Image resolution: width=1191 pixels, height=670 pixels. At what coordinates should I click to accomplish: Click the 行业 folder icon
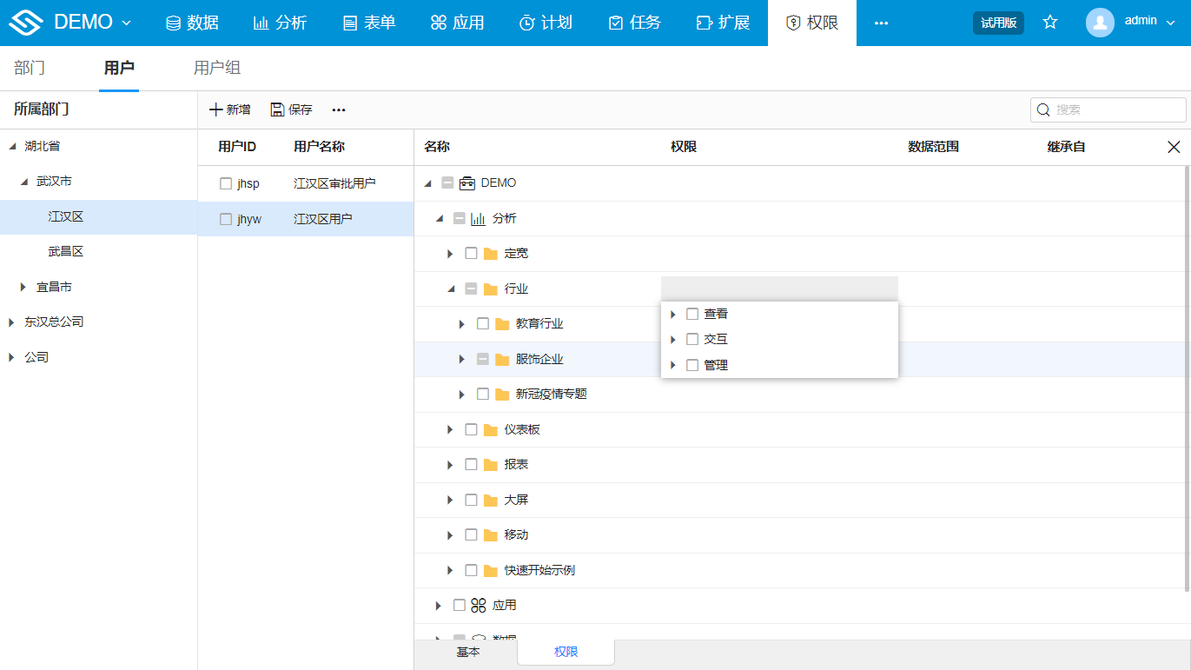point(491,289)
